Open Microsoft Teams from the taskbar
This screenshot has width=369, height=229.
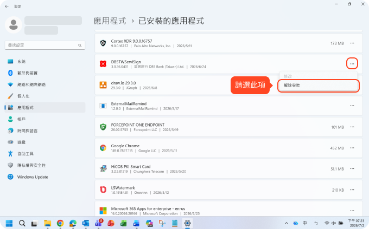98,223
